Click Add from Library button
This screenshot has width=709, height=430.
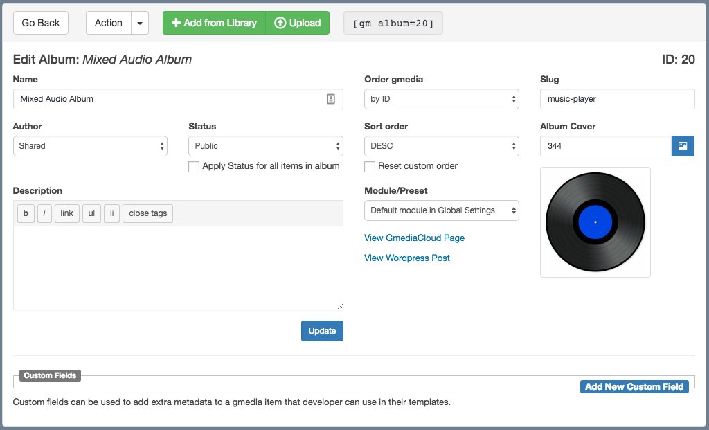(215, 23)
